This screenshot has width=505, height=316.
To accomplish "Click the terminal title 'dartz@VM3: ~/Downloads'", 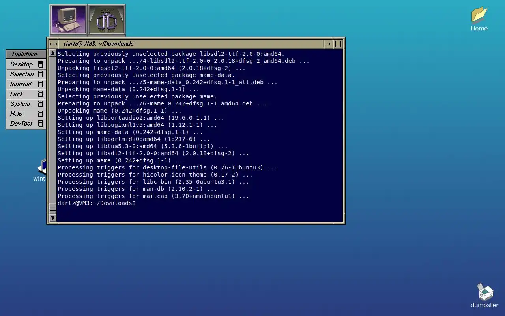I will [99, 44].
